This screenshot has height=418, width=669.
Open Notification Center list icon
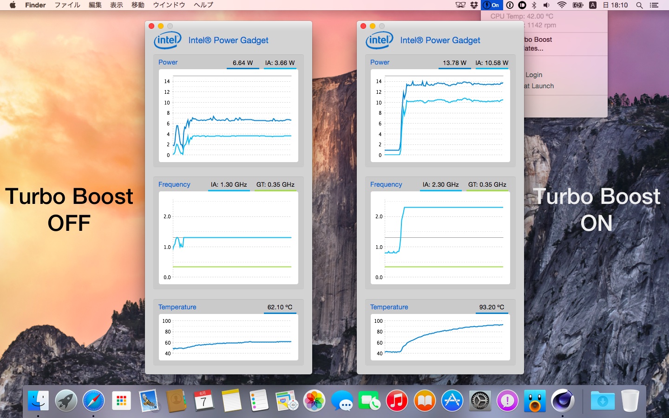pyautogui.click(x=654, y=5)
